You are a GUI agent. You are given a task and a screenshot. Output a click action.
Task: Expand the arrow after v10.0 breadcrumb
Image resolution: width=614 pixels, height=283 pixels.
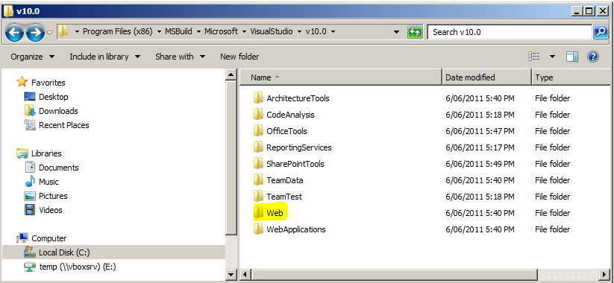[x=333, y=32]
